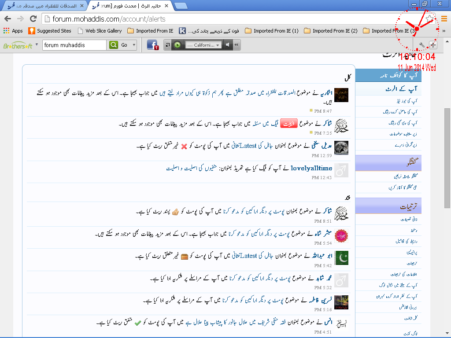Open the Apps shortcut in bookmarks bar
451x338 pixels.
pyautogui.click(x=13, y=31)
